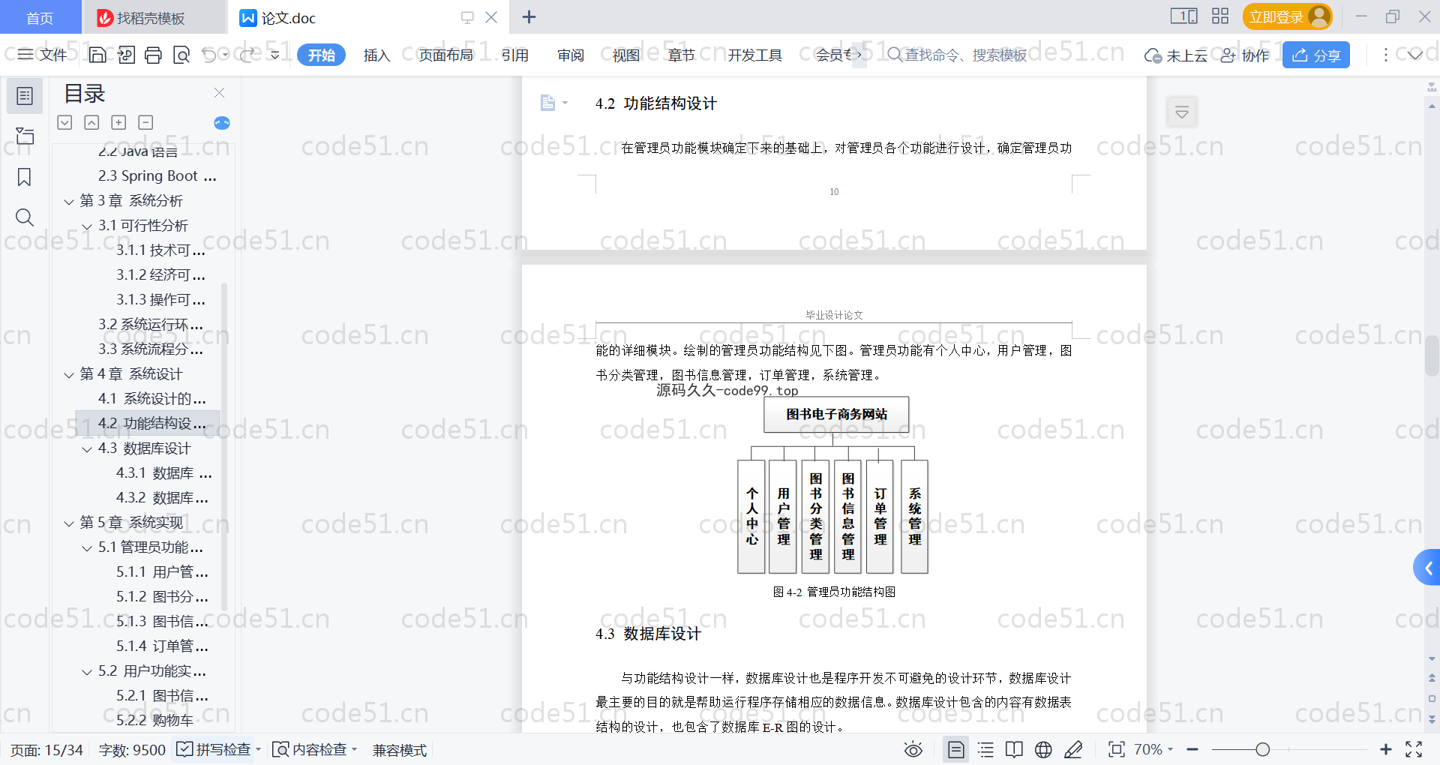Screen dimensions: 1440x765
Task: Open the 插入 ribbon tab
Action: pyautogui.click(x=376, y=55)
